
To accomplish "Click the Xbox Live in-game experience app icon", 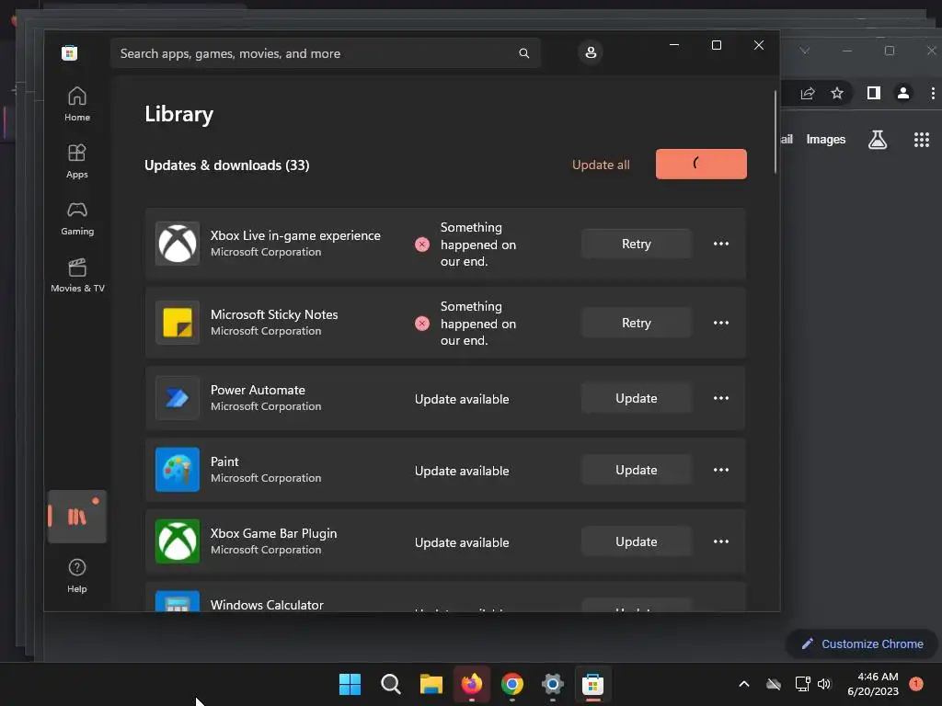I will [178, 243].
